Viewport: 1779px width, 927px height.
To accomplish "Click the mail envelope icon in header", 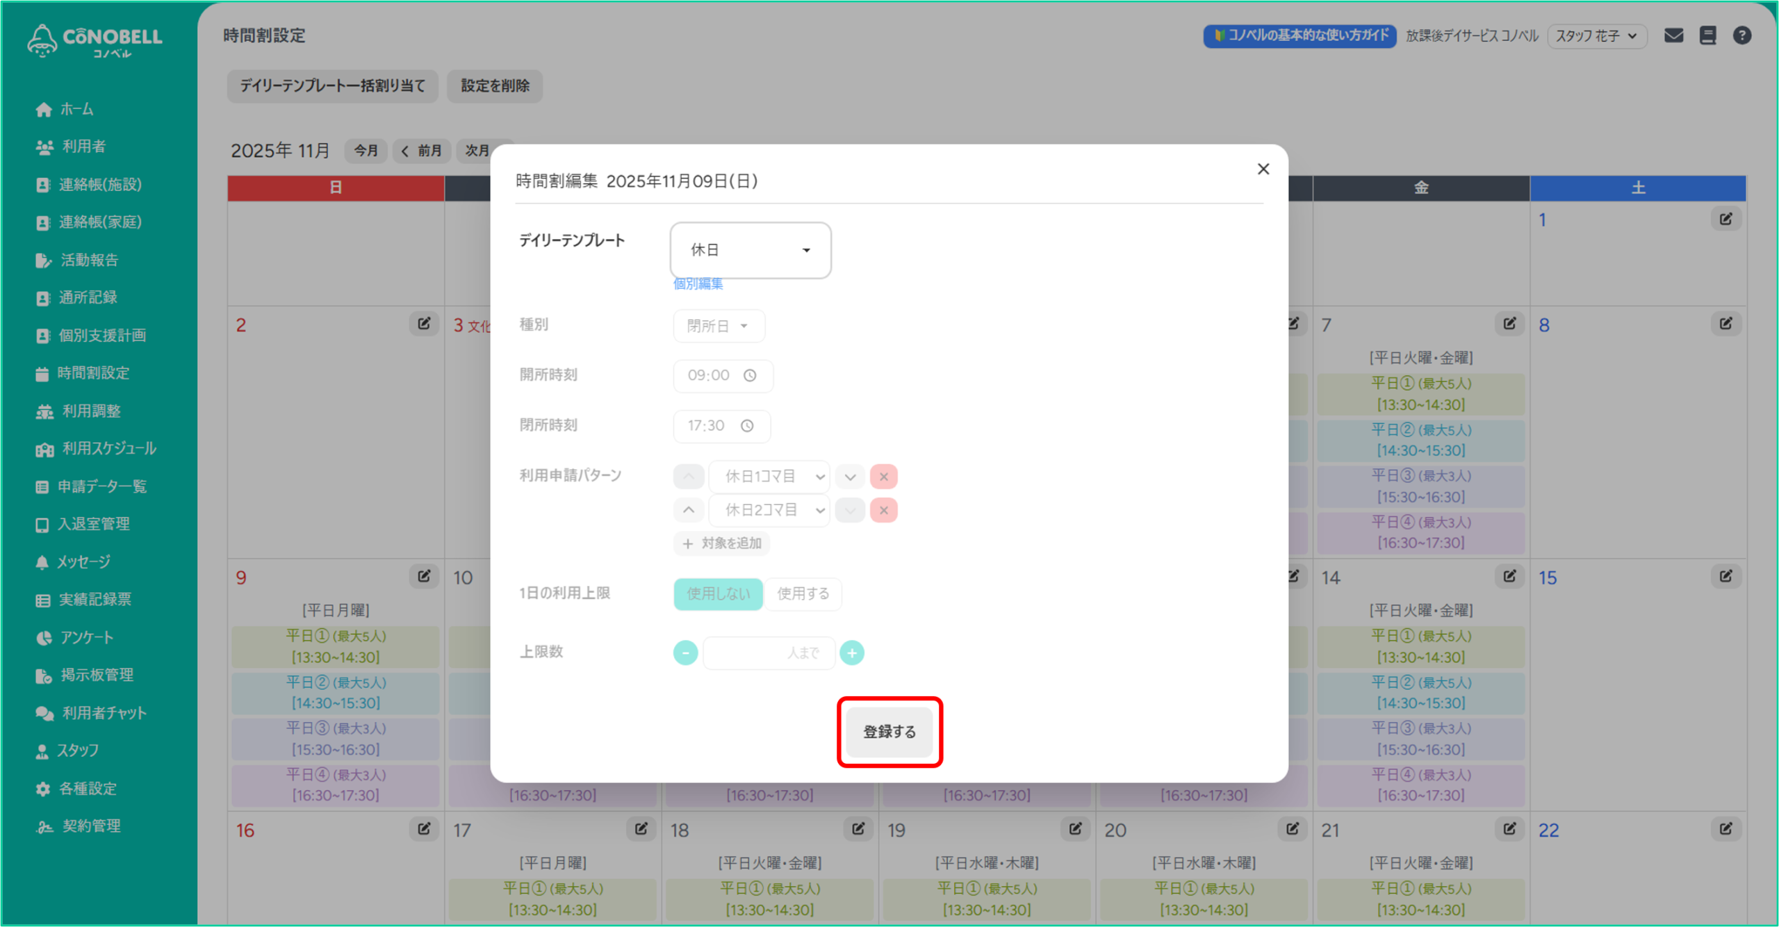I will [x=1673, y=35].
